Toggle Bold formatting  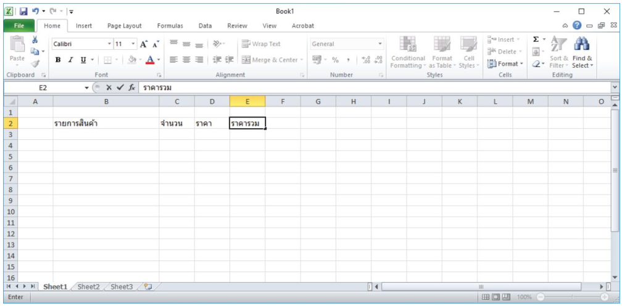click(x=58, y=60)
